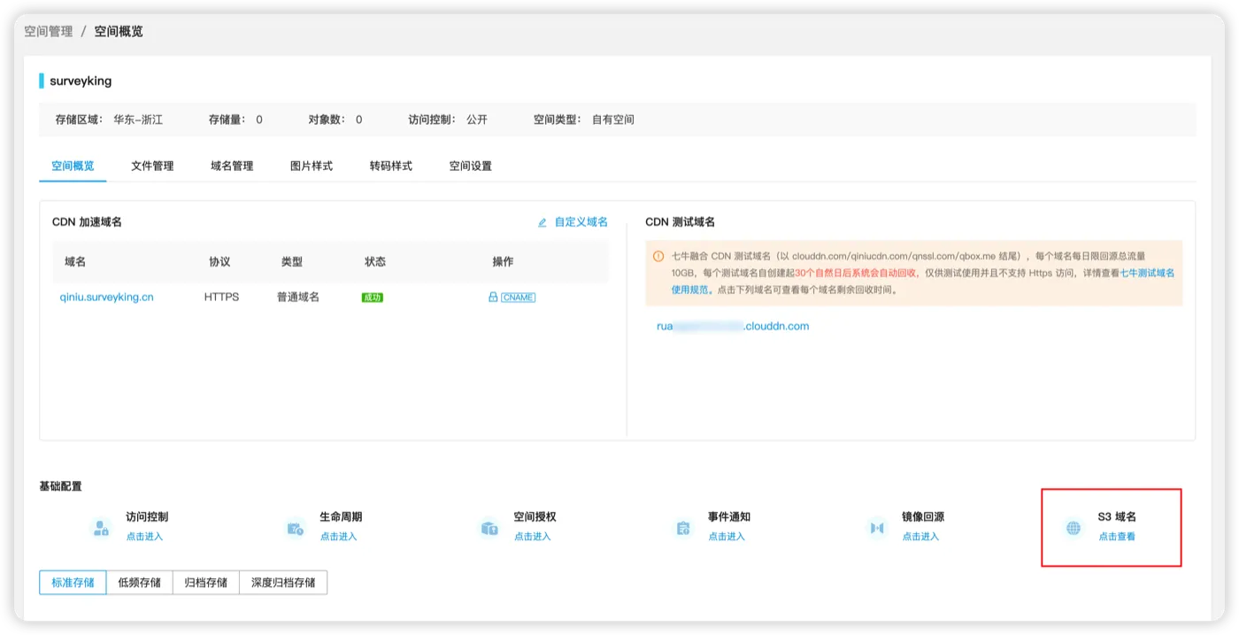The height and width of the screenshot is (635, 1239).
Task: Click the lifecycle (生命周期) icon
Action: point(296,529)
